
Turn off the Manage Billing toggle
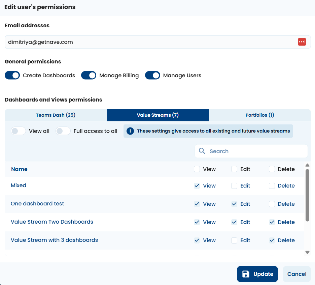[x=89, y=75]
